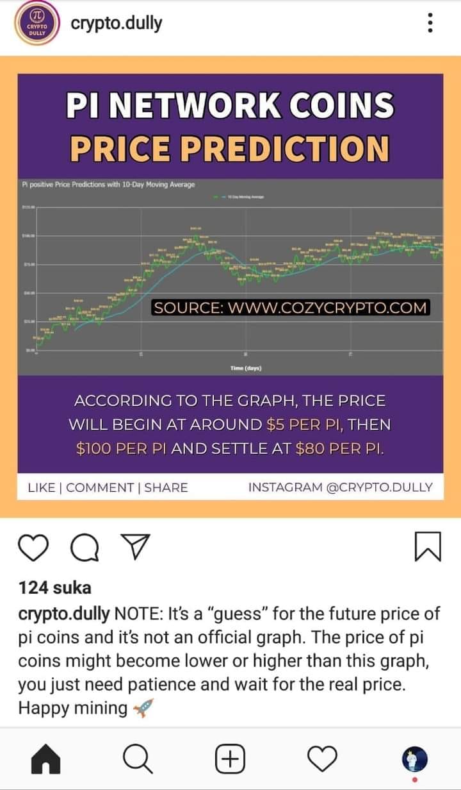Open your profile avatar in bottom bar
The height and width of the screenshot is (790, 461).
(414, 760)
